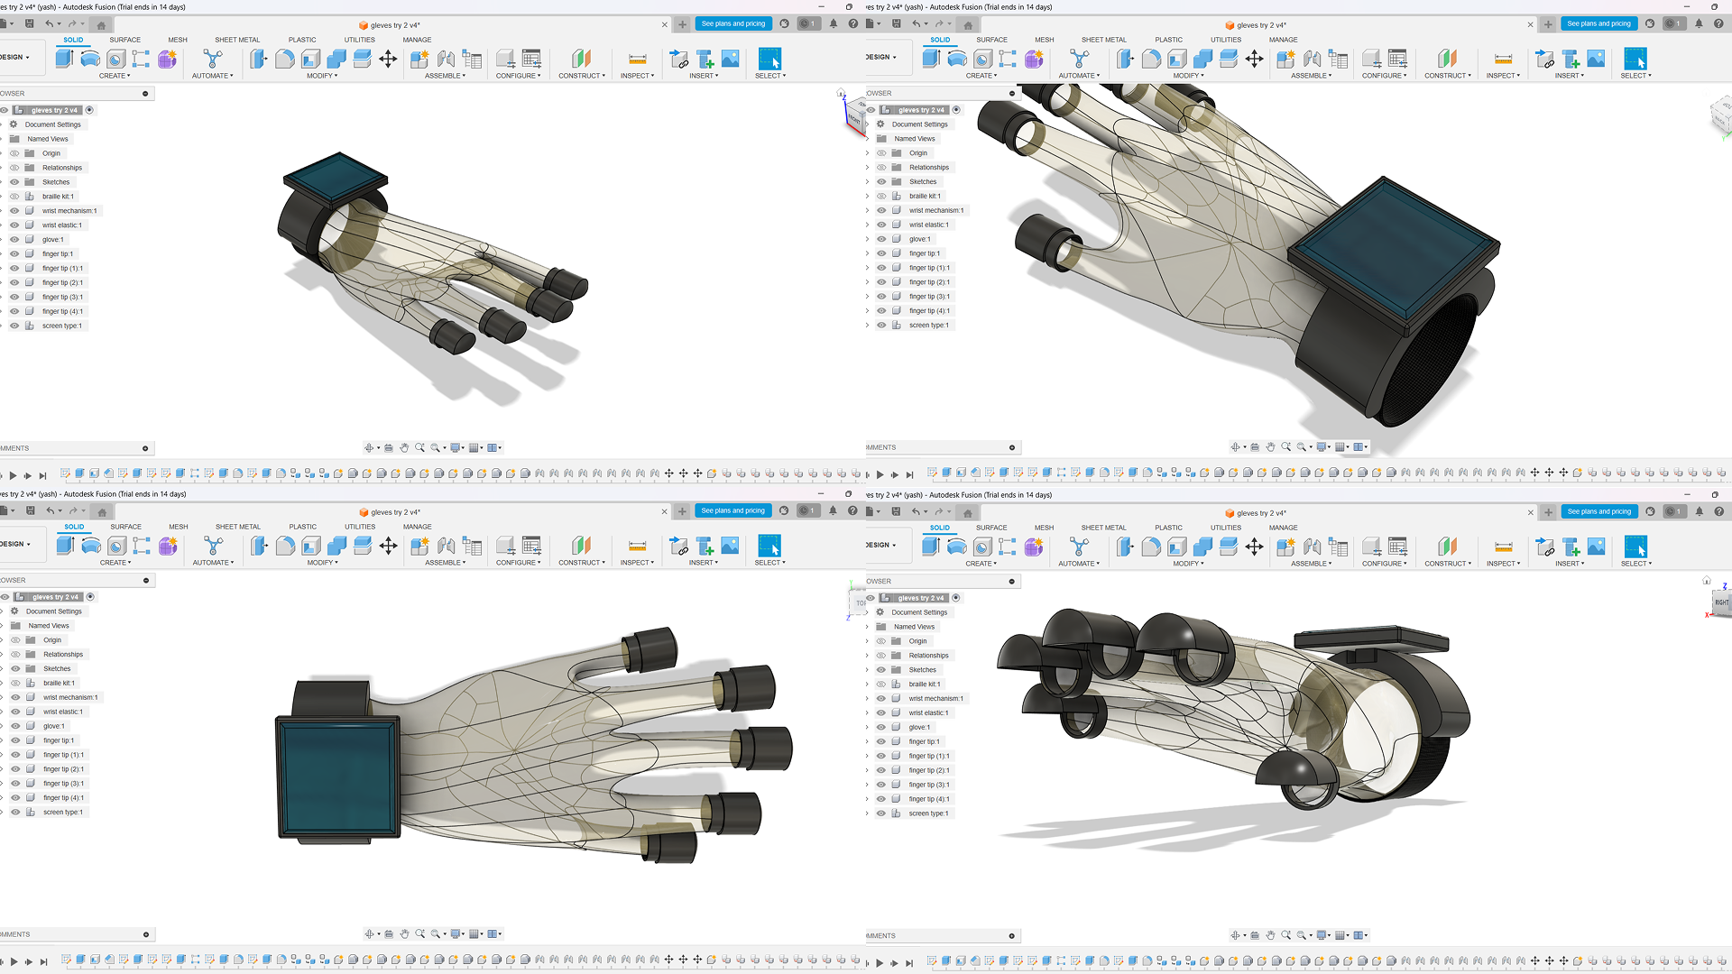Click Joint icon in close-up glove window

1313,60
